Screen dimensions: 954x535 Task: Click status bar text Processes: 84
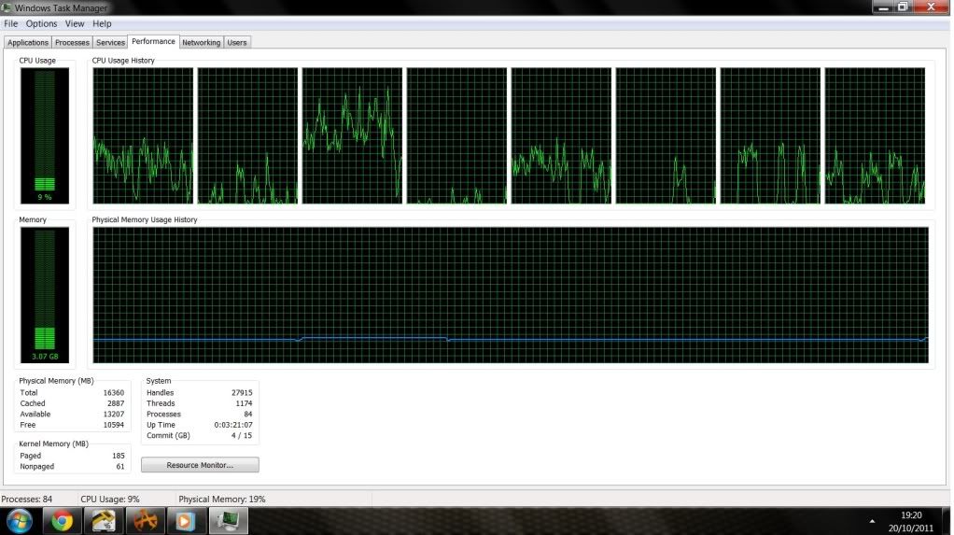point(27,500)
